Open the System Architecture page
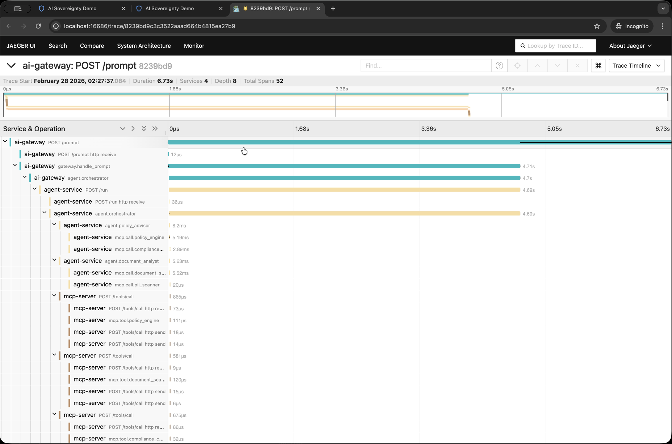This screenshot has height=444, width=672. click(x=144, y=46)
